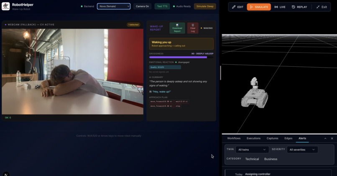
Task: Open the All severities dropdown
Action: tap(302, 150)
